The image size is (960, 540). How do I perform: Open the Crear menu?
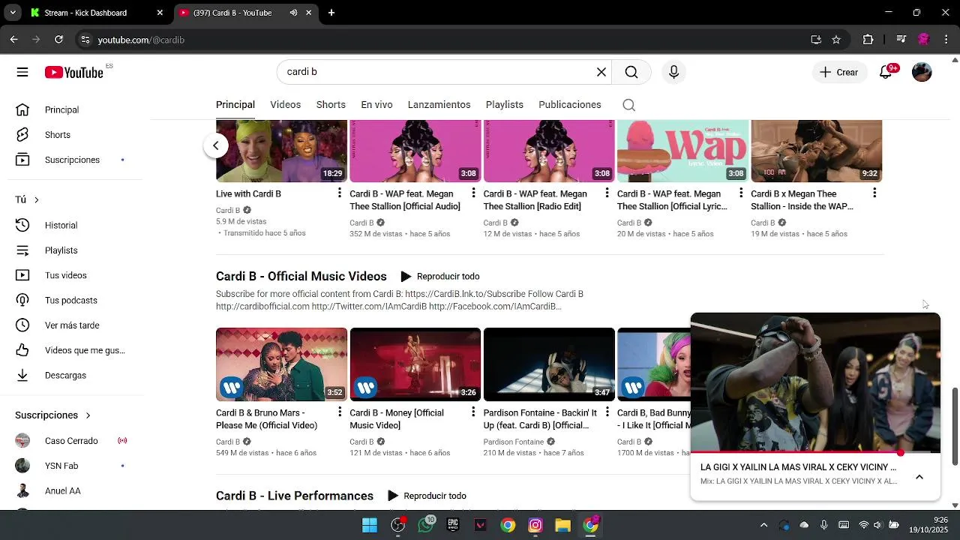[839, 72]
